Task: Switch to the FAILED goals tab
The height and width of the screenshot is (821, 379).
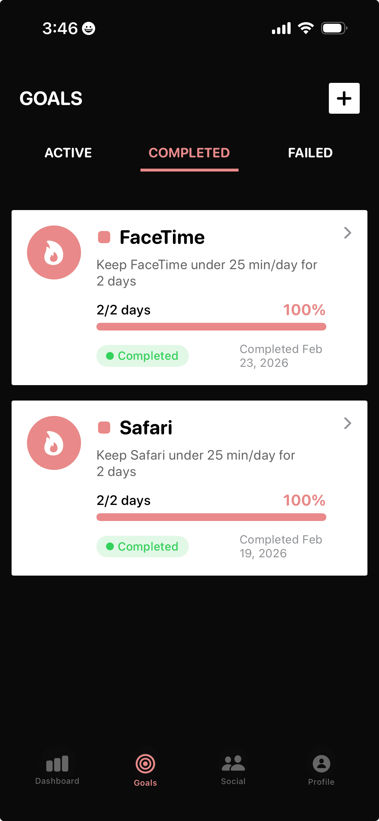Action: coord(310,153)
